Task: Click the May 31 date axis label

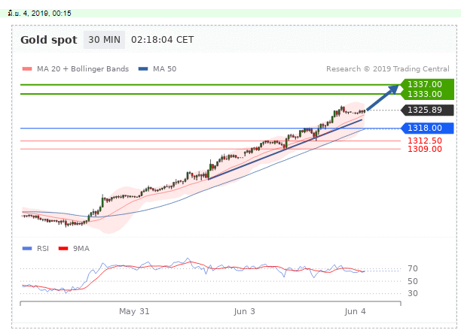Action: [x=134, y=310]
